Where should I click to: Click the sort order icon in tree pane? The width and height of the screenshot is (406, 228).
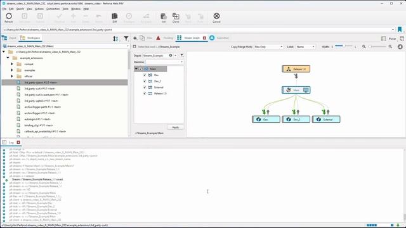pyautogui.click(x=115, y=39)
